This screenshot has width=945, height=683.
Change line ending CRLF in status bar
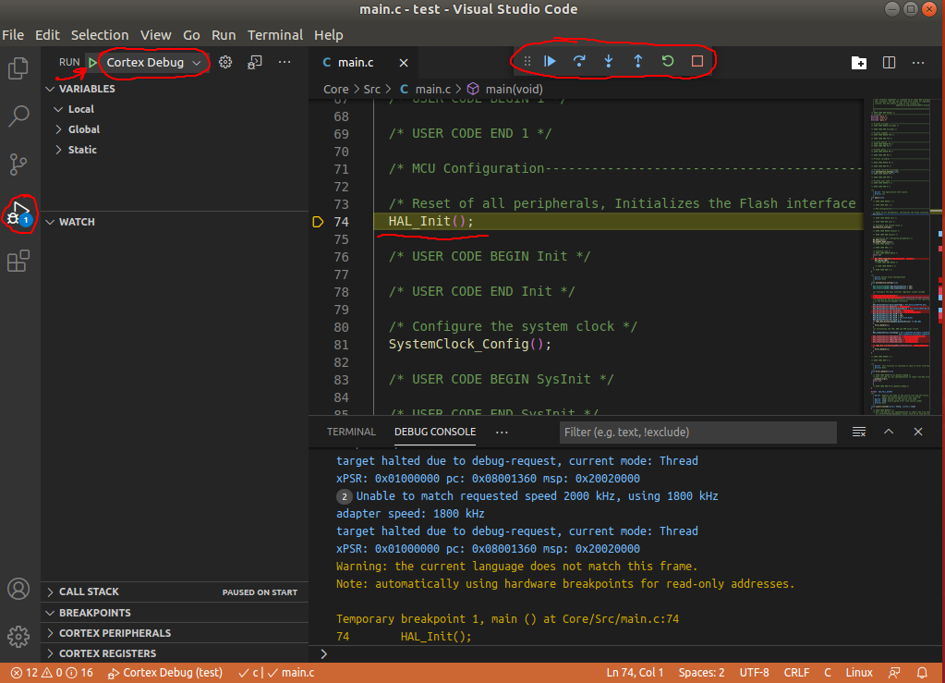tap(797, 673)
